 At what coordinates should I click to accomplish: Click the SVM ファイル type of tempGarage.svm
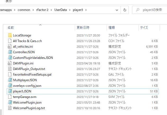[x=116, y=97]
